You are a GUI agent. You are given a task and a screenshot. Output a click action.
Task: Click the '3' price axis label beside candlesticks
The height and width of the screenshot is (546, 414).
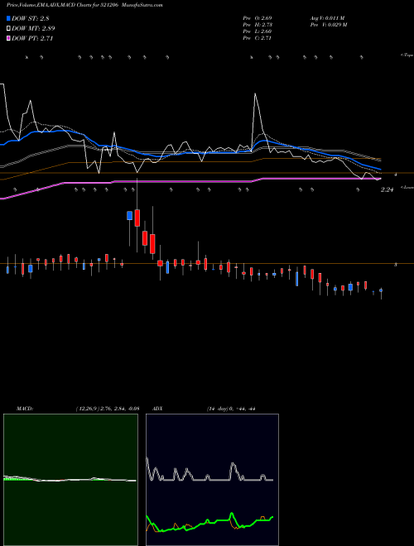[x=396, y=265]
